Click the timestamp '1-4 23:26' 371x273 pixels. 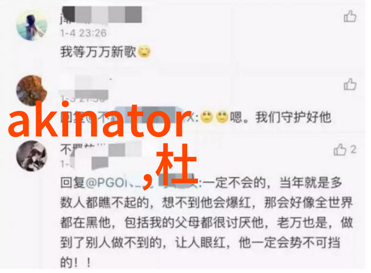pyautogui.click(x=83, y=33)
